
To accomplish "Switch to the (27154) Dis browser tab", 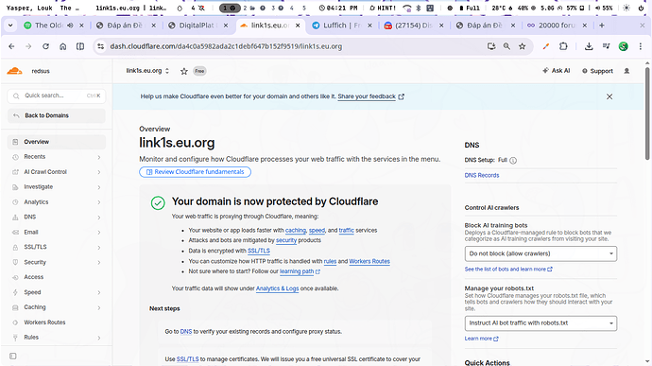I will point(414,26).
